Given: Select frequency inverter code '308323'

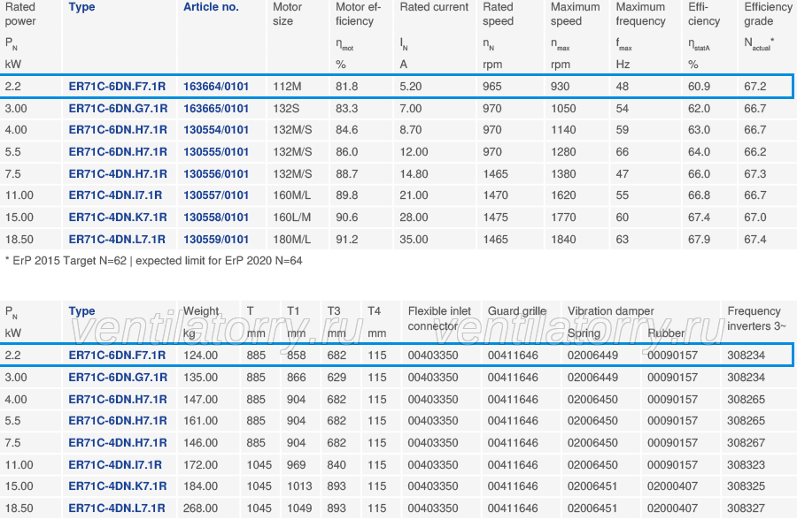Looking at the screenshot, I should coord(746,464).
